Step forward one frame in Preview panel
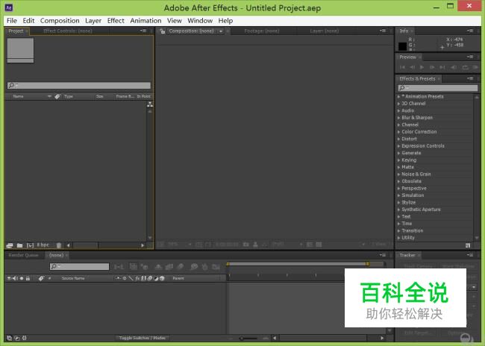The width and height of the screenshot is (485, 346). 432,67
